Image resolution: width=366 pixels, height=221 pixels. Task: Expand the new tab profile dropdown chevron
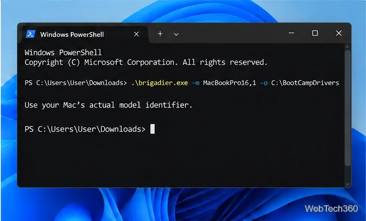176,34
